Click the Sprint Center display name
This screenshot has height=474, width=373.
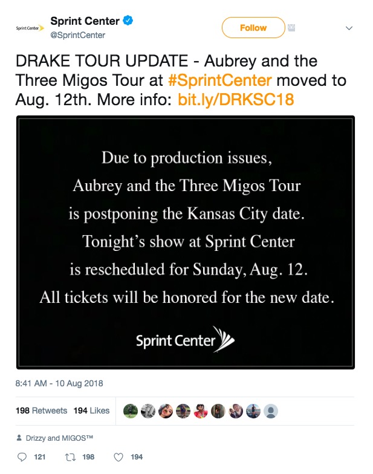click(85, 21)
